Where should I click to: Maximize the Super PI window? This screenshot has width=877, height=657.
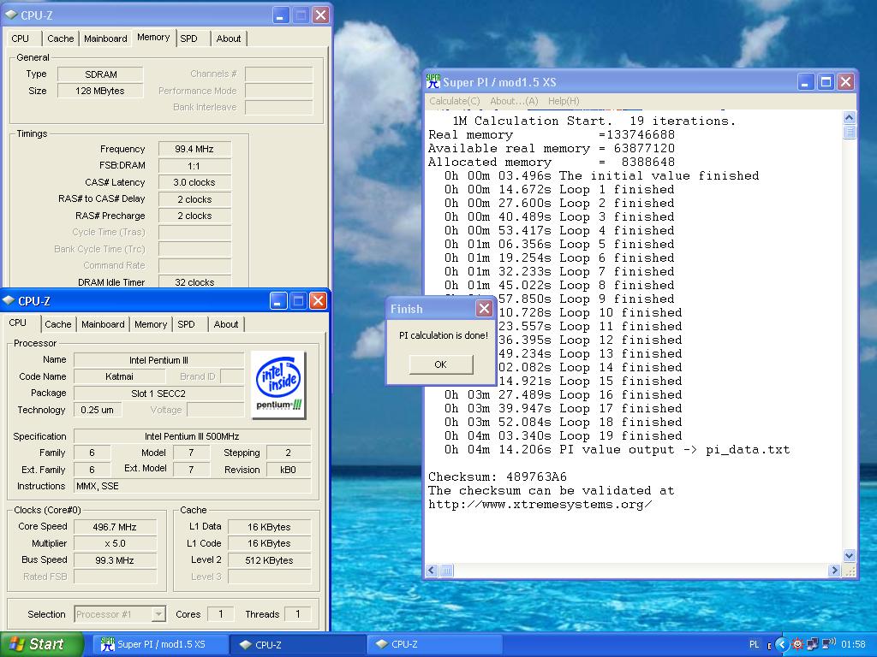pyautogui.click(x=826, y=82)
